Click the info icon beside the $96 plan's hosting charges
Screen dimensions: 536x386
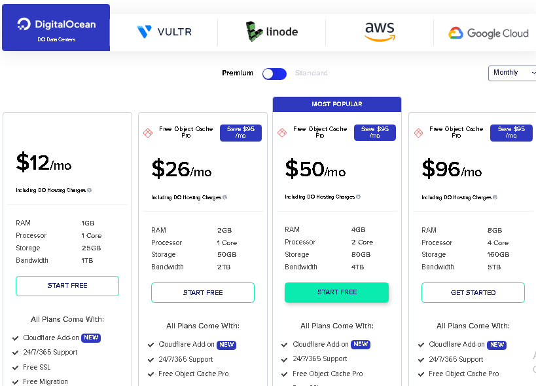(x=495, y=197)
